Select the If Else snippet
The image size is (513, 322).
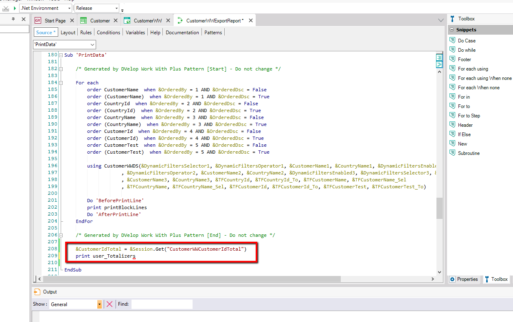[x=464, y=135]
